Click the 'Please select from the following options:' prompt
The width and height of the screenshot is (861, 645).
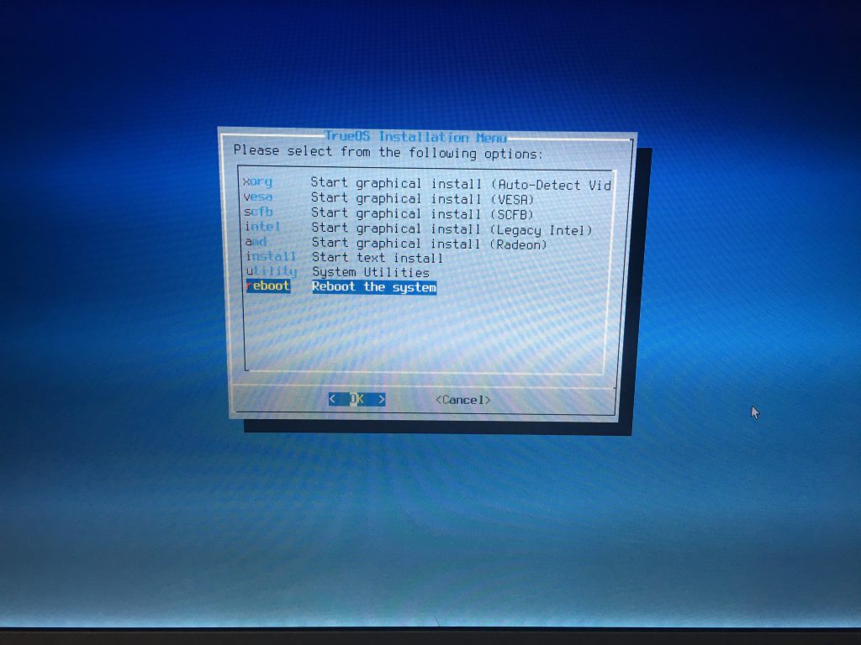click(x=388, y=152)
